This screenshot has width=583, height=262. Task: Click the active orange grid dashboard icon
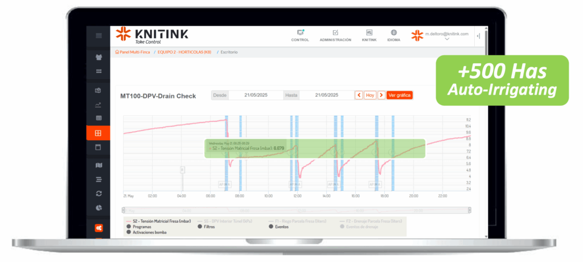tap(98, 133)
